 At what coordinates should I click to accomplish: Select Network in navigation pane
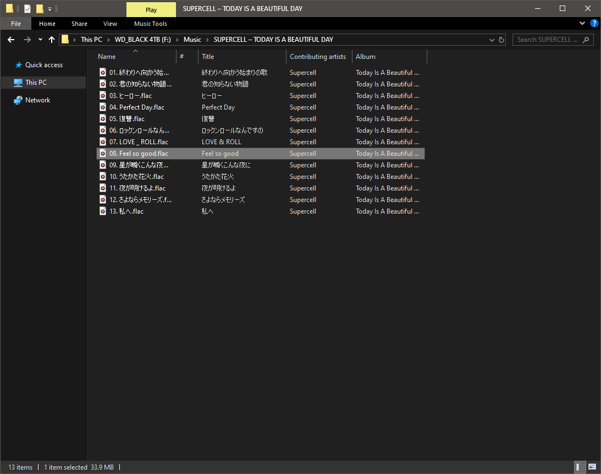pyautogui.click(x=37, y=100)
